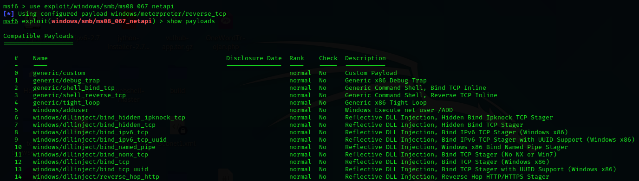The width and height of the screenshot is (639, 181).
Task: Click the 'show payloads' command text
Action: (190, 21)
